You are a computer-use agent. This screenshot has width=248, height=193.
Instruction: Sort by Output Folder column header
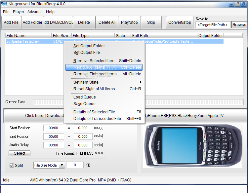(210, 36)
